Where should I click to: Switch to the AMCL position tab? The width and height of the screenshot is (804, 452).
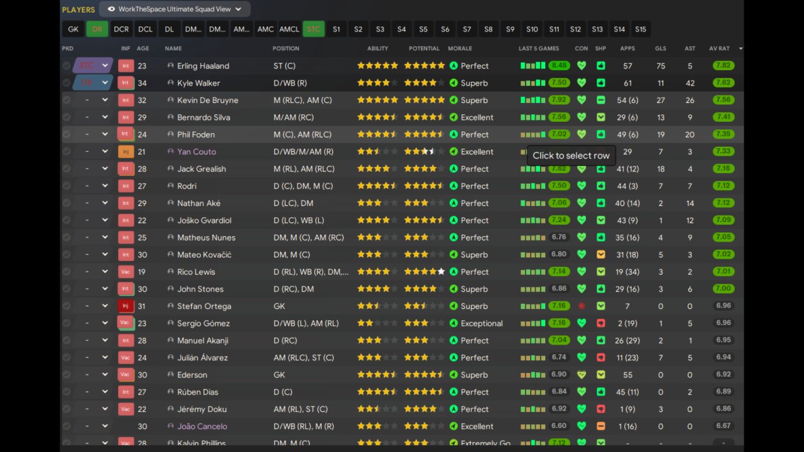click(x=290, y=29)
